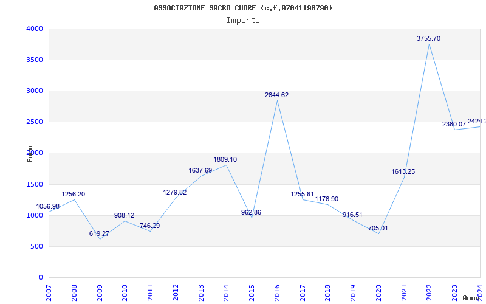The image size is (486, 304).
Task: Select the 2013 x-axis year label
Action: pyautogui.click(x=201, y=293)
